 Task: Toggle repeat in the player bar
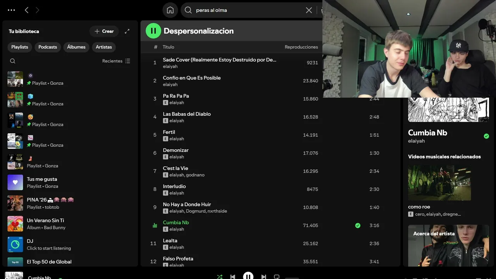277,277
